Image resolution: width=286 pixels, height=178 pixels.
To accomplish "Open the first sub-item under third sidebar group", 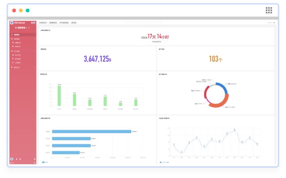I will [x=18, y=55].
